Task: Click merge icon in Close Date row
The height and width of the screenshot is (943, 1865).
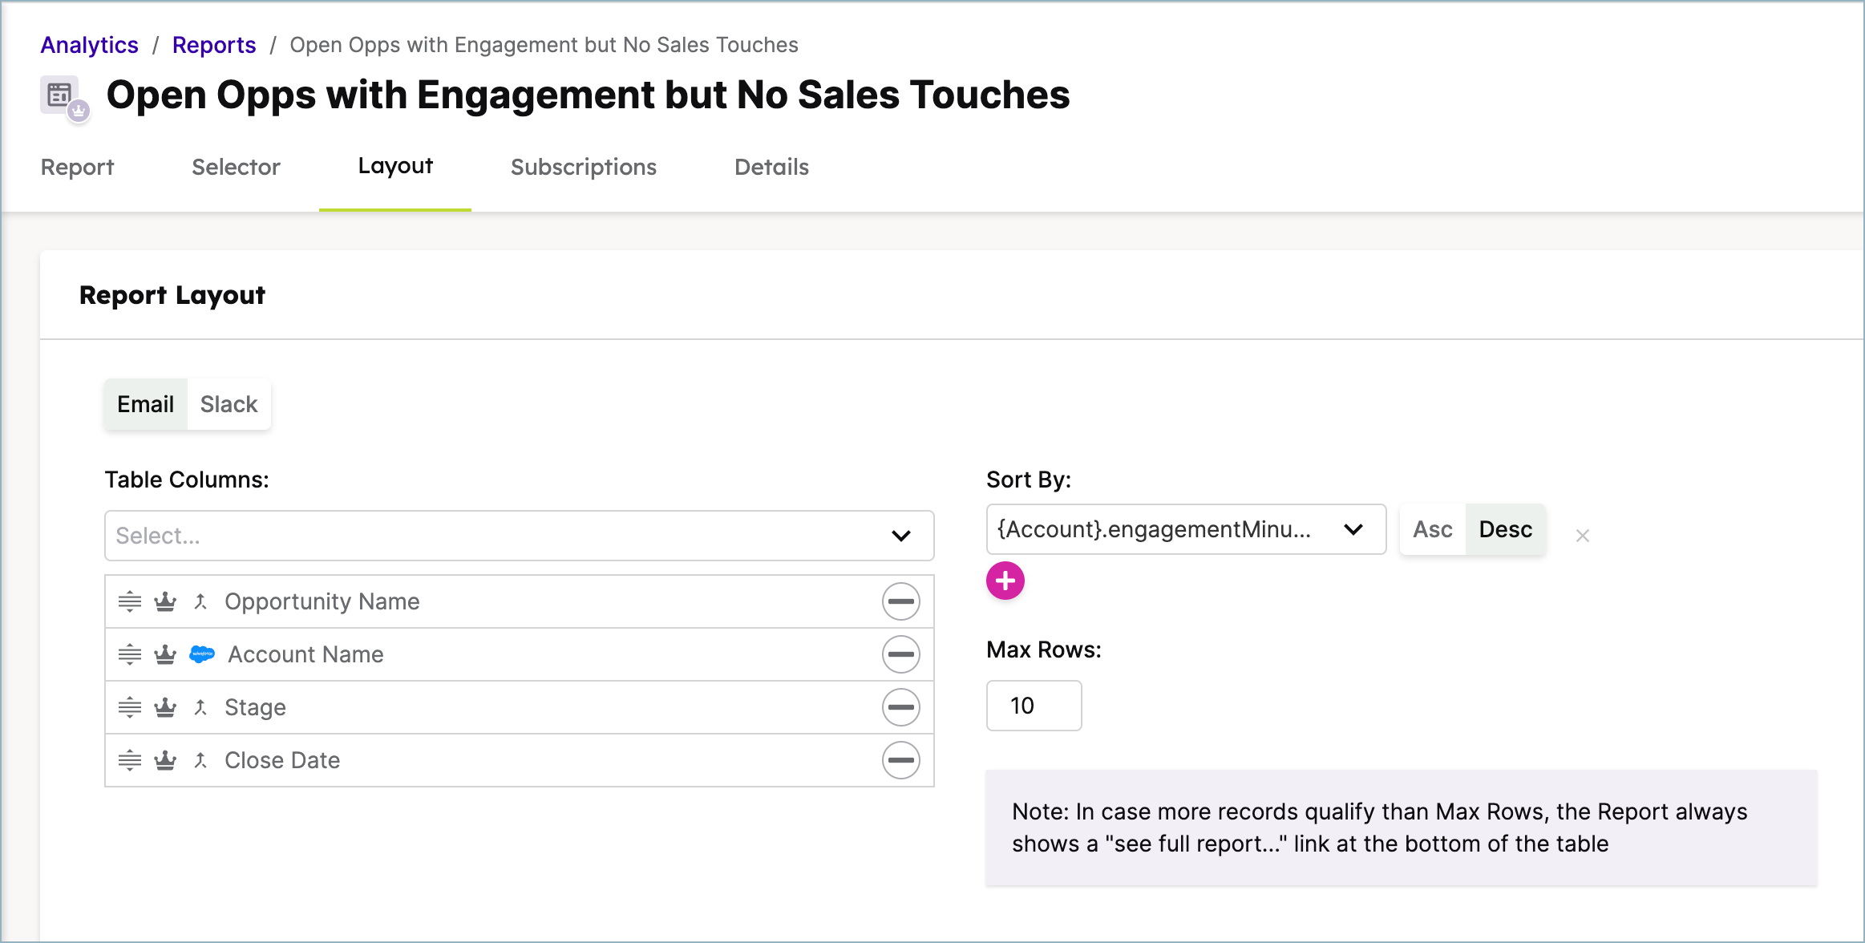Action: [200, 760]
